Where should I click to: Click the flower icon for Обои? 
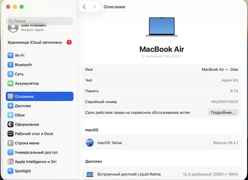[10, 115]
